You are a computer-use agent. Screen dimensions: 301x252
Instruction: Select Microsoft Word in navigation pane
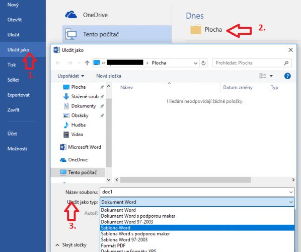pos(81,147)
